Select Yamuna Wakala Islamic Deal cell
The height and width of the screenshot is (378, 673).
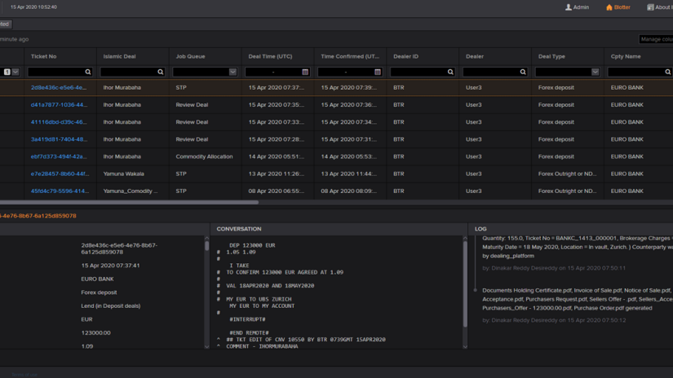[124, 174]
